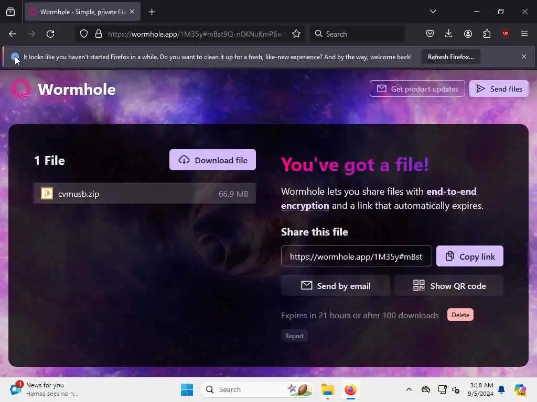Expand the list all tabs chevron
This screenshot has width=537, height=402.
click(433, 12)
